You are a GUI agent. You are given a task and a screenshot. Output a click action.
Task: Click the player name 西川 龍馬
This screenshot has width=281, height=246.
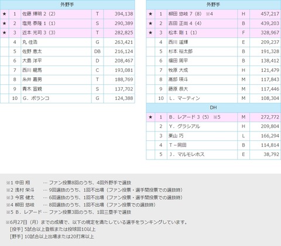pos(32,70)
